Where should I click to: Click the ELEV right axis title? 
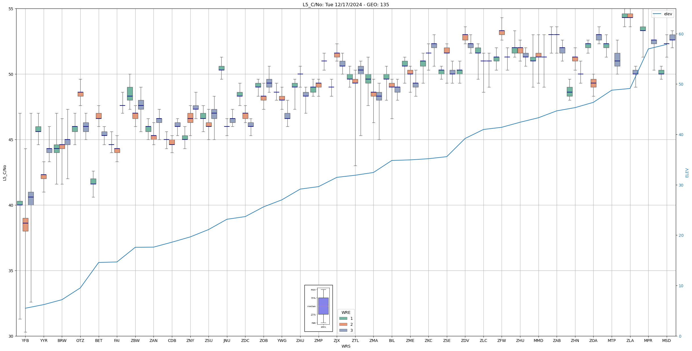(687, 173)
